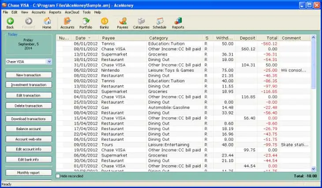Screen dimensions: 322x188
Task: Click 'Leisure:Toys & Games' category cell
Action: [x=171, y=70]
